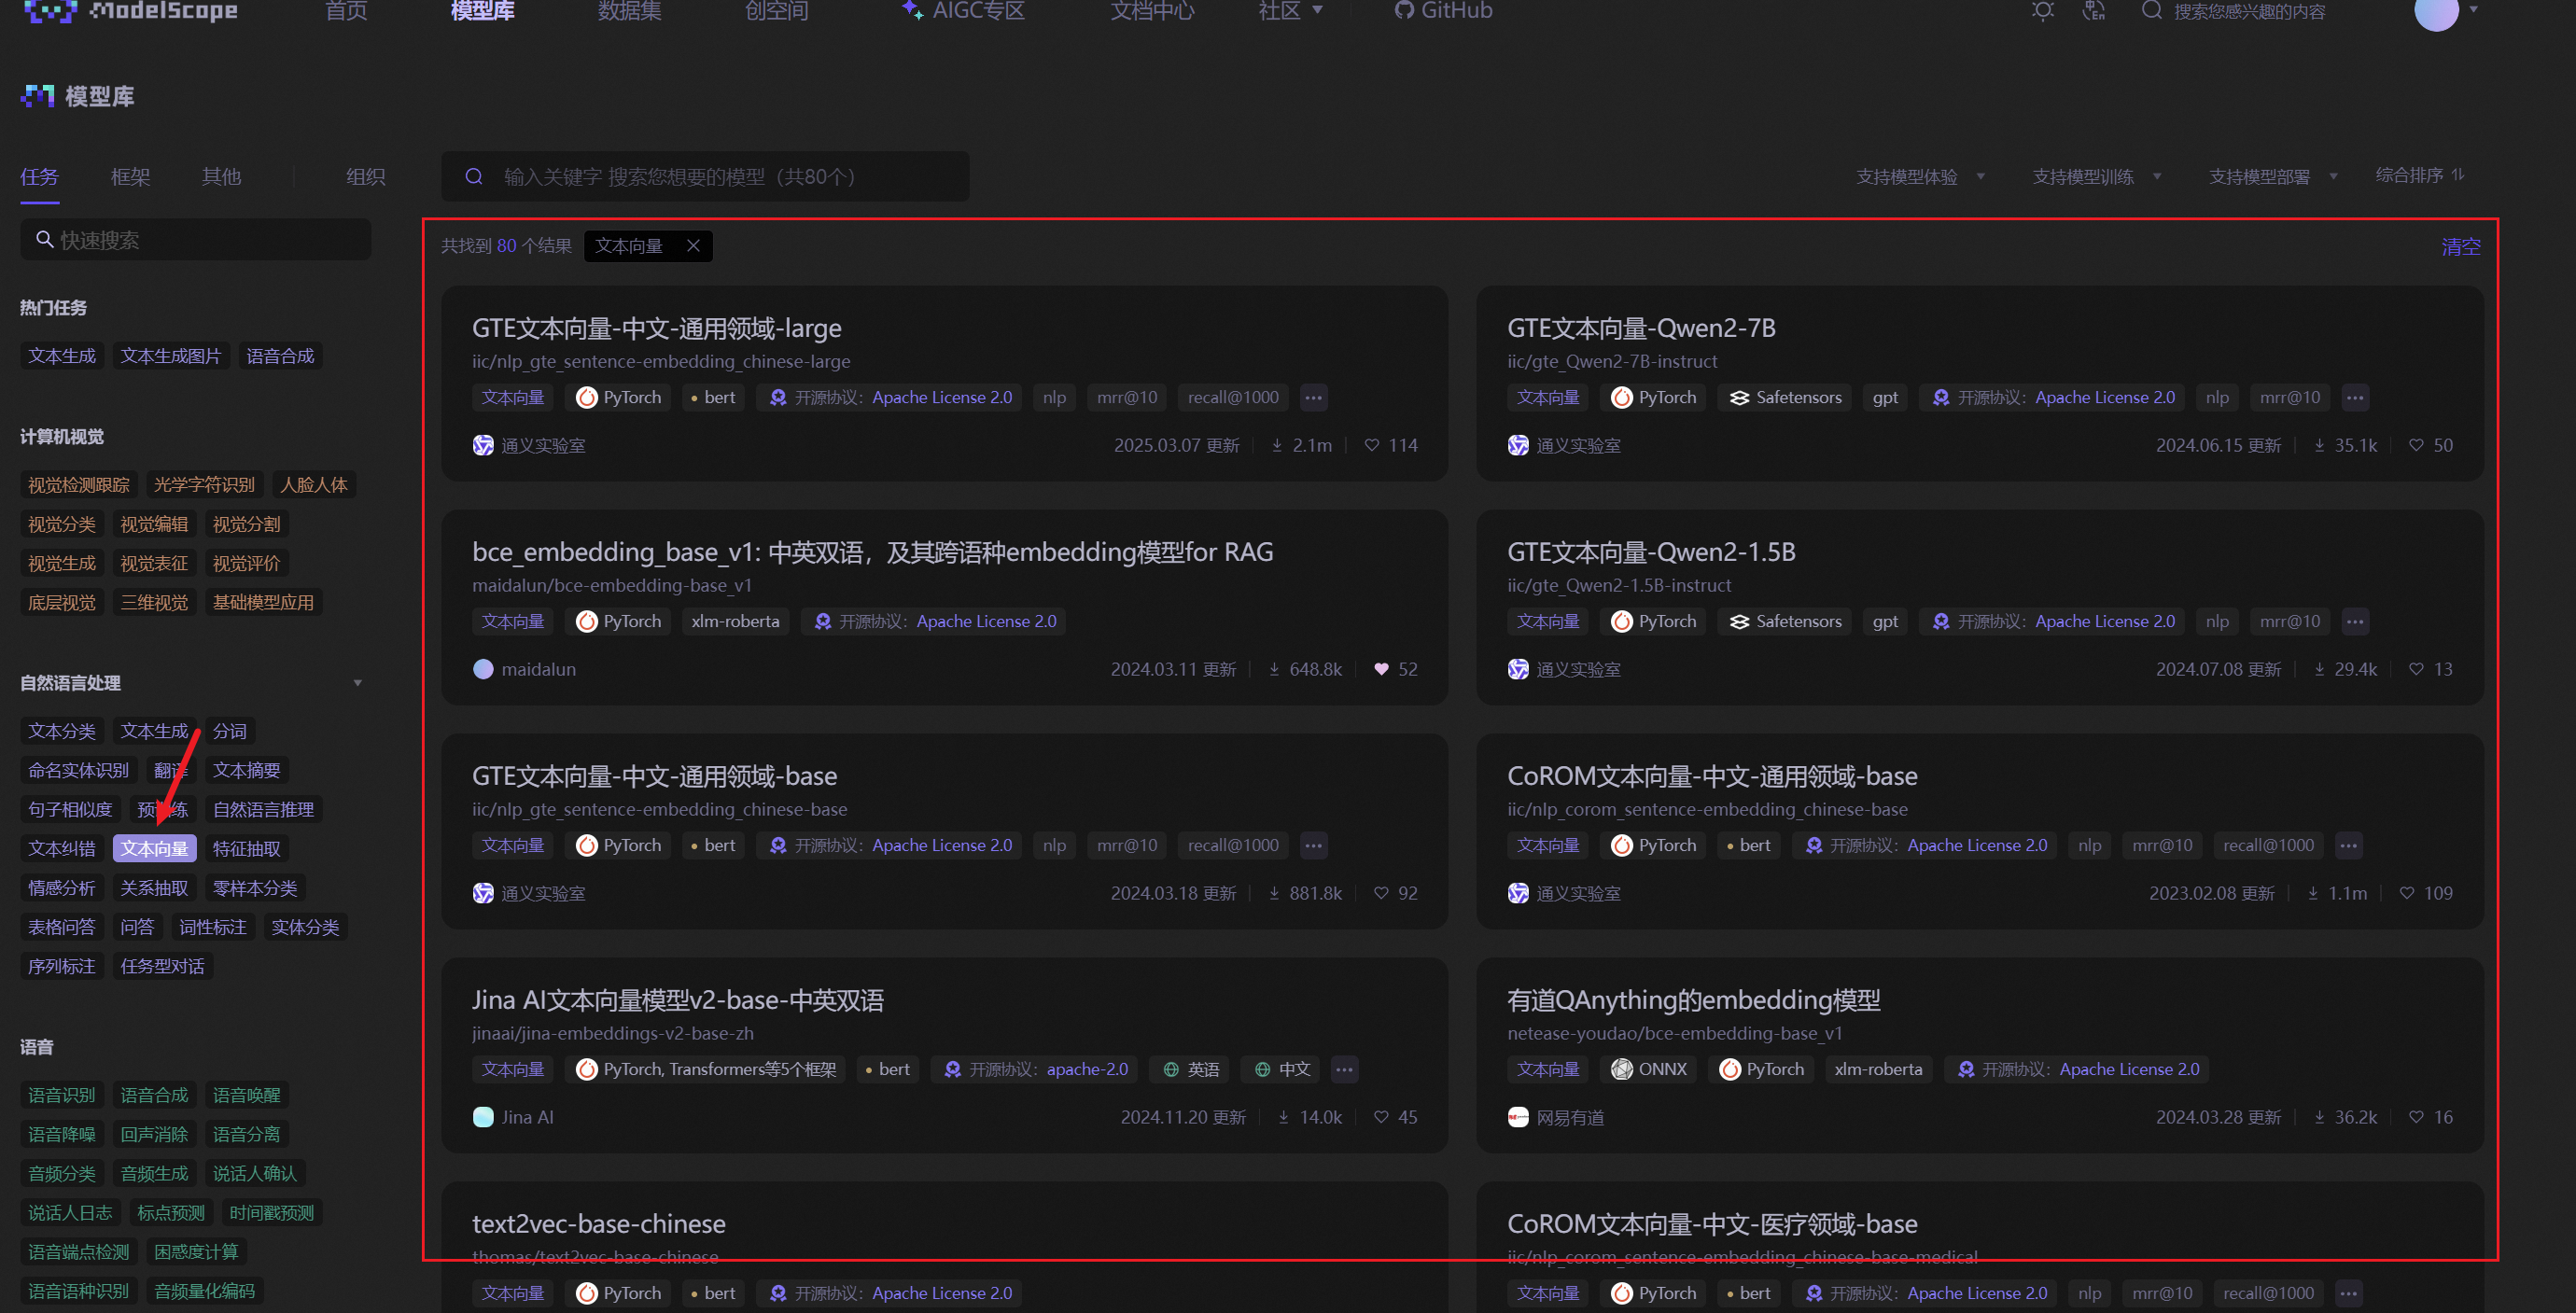The width and height of the screenshot is (2576, 1313).
Task: Click the Jina AI avatar icon
Action: click(483, 1117)
